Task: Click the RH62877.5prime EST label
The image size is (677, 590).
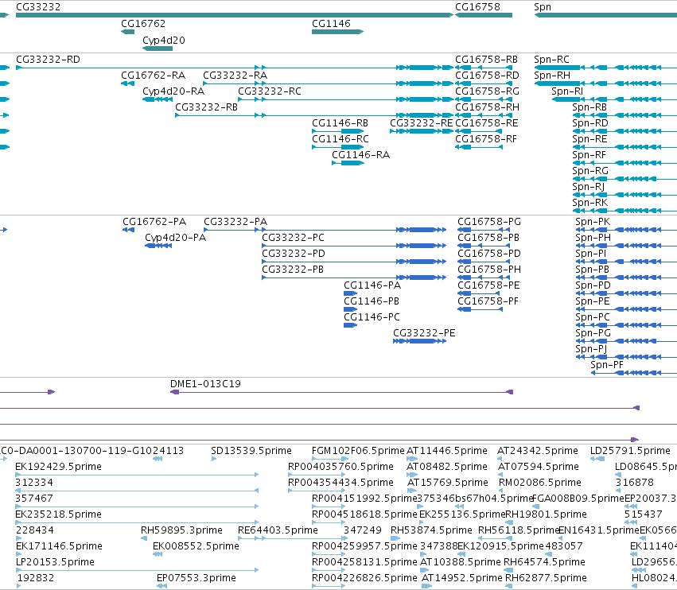Action: tap(547, 578)
